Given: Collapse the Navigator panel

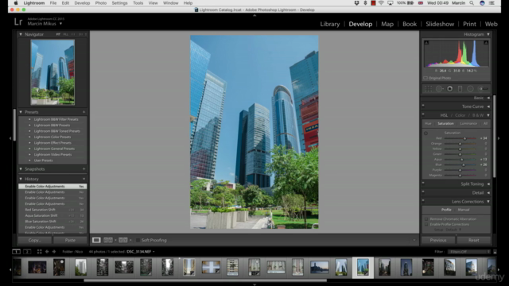Looking at the screenshot, I should pos(21,34).
